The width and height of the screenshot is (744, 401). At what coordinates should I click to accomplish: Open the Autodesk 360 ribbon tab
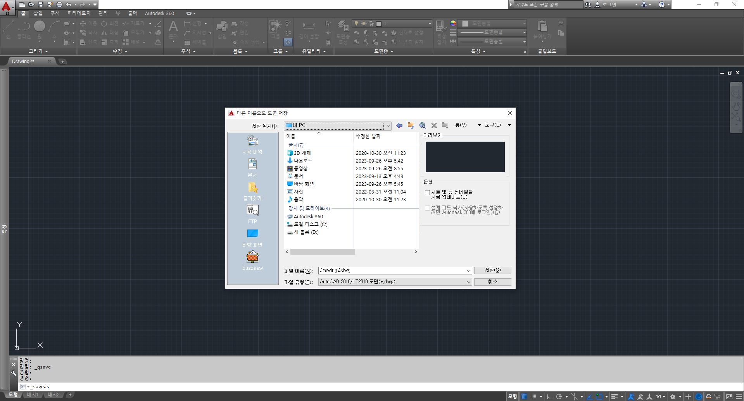[159, 13]
